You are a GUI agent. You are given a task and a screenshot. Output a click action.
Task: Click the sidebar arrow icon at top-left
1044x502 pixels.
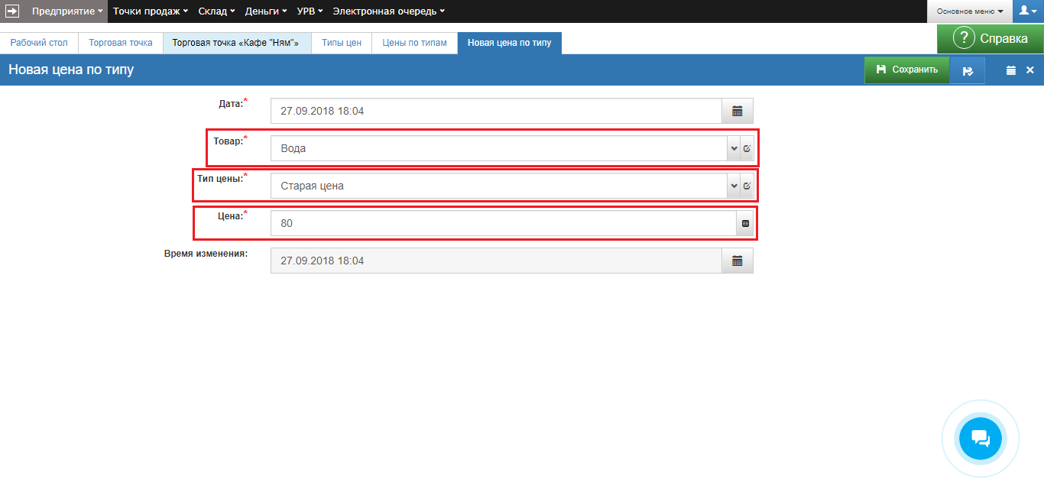12,11
